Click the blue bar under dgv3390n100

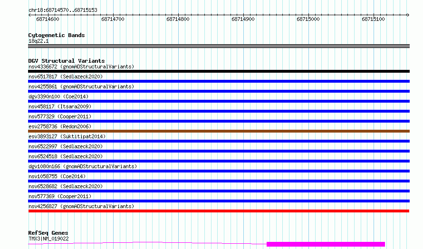coord(219,101)
